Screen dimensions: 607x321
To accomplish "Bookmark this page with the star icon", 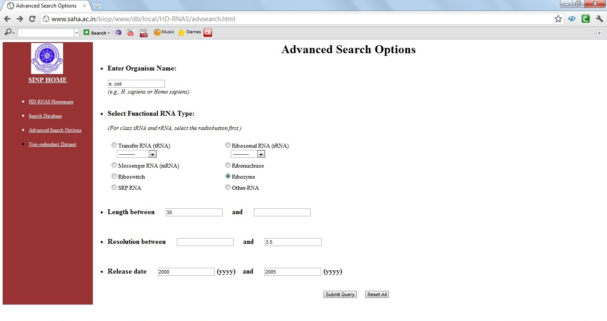I will pos(558,19).
